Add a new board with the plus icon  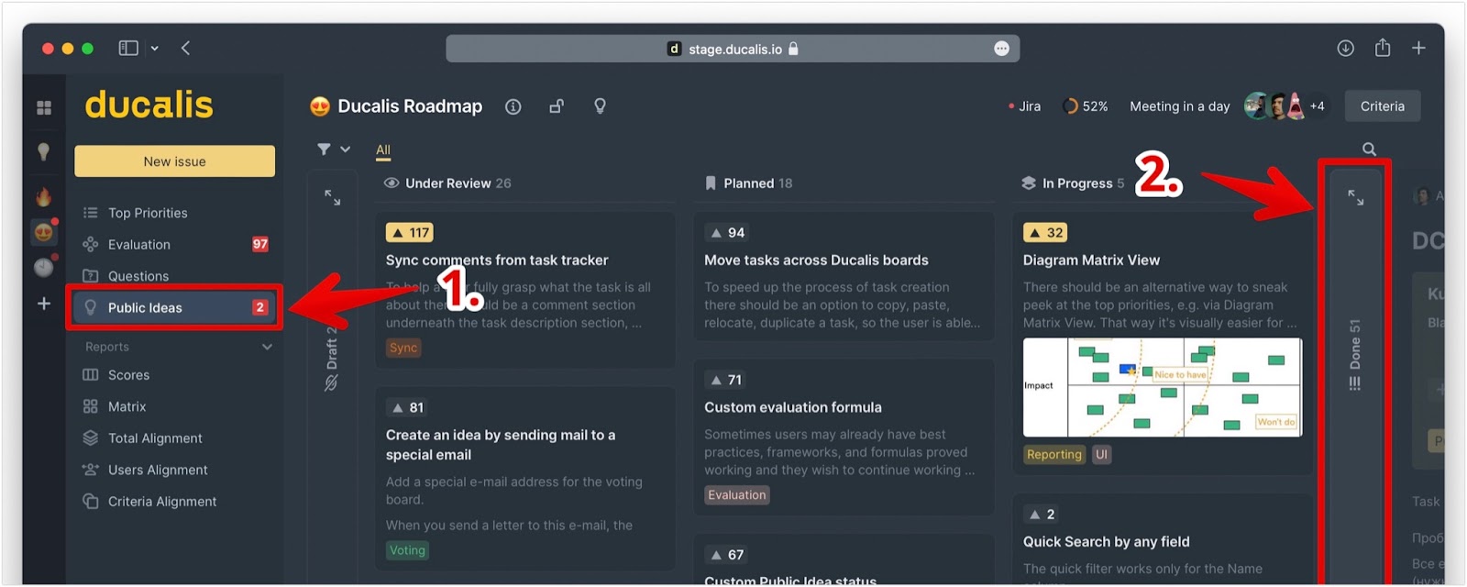[x=43, y=303]
